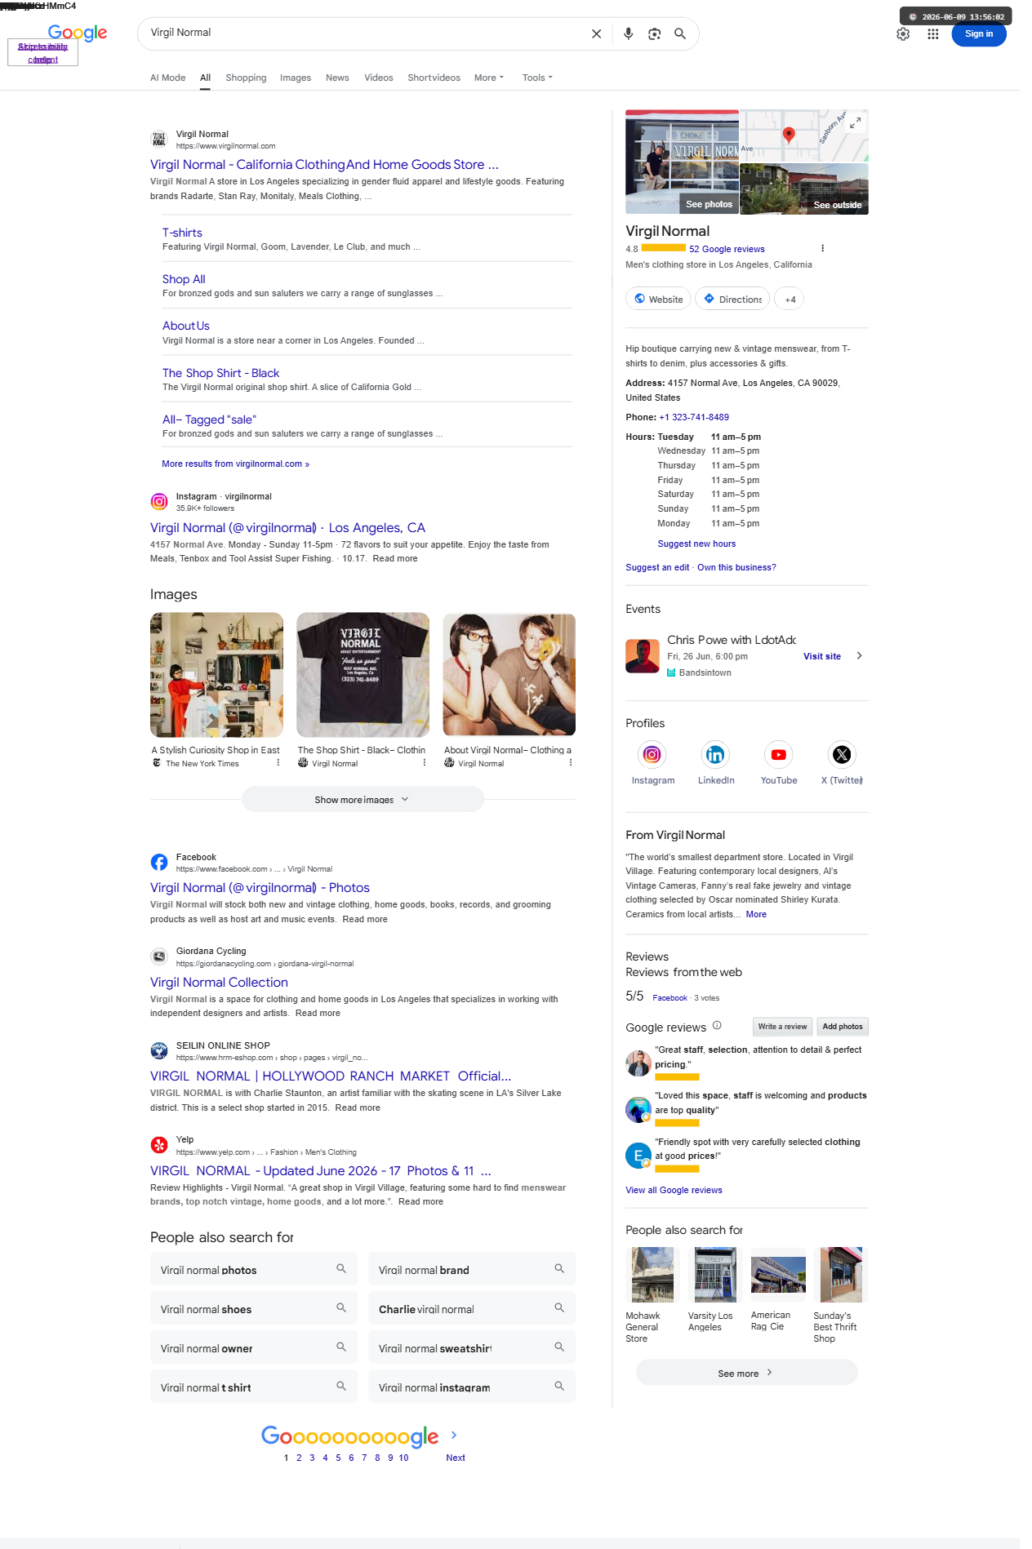Click Instagram result favicon

click(x=159, y=501)
